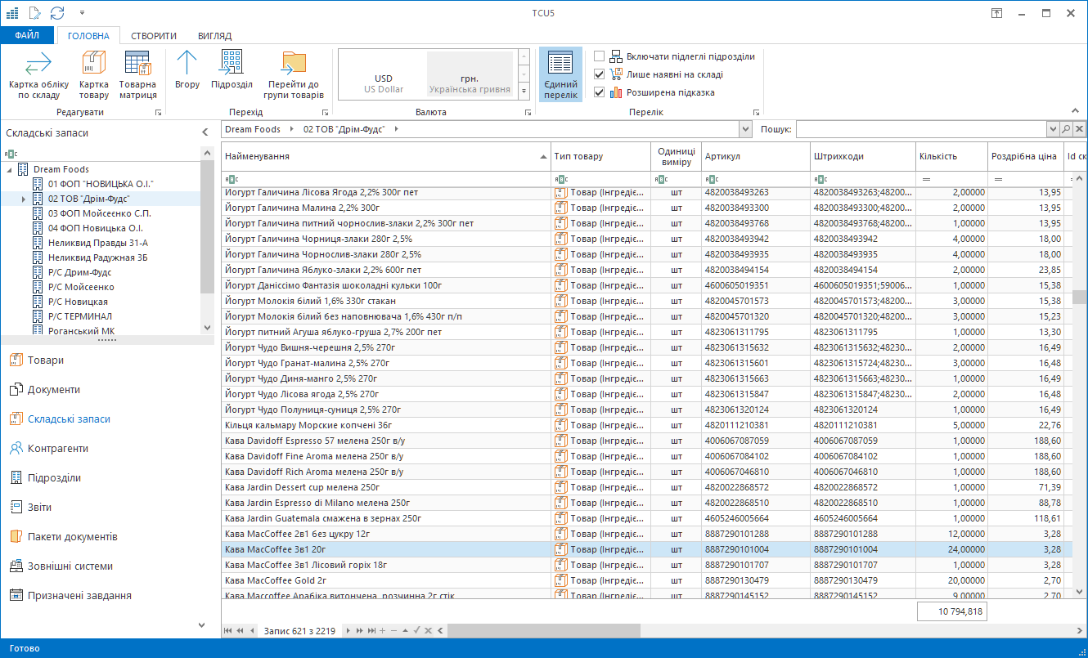Go to previous page of records

point(241,630)
